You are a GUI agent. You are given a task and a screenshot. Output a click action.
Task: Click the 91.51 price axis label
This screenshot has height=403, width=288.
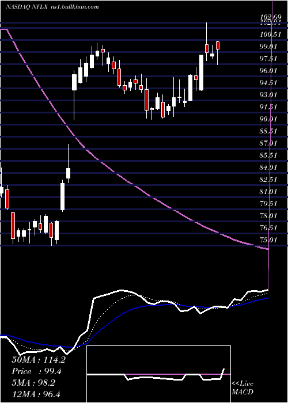(x=269, y=107)
